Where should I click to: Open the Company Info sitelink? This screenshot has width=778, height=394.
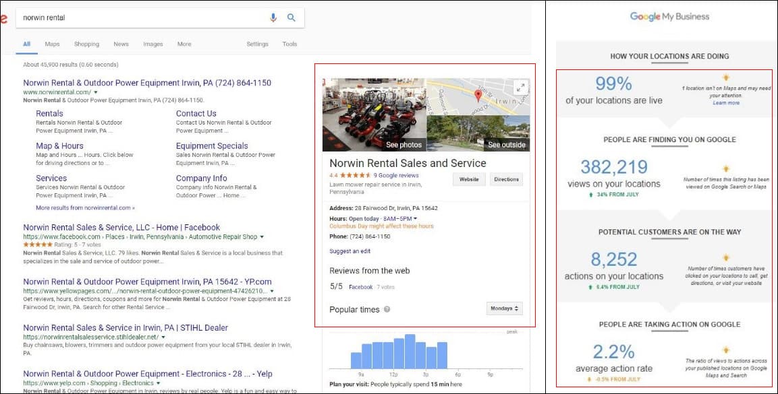(x=202, y=178)
